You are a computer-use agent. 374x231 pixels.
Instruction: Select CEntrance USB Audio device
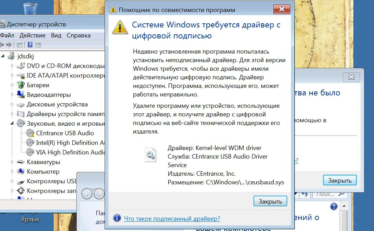[x=65, y=133]
